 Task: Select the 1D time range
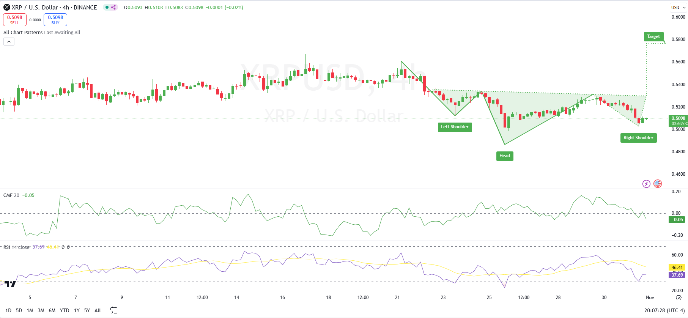point(8,310)
